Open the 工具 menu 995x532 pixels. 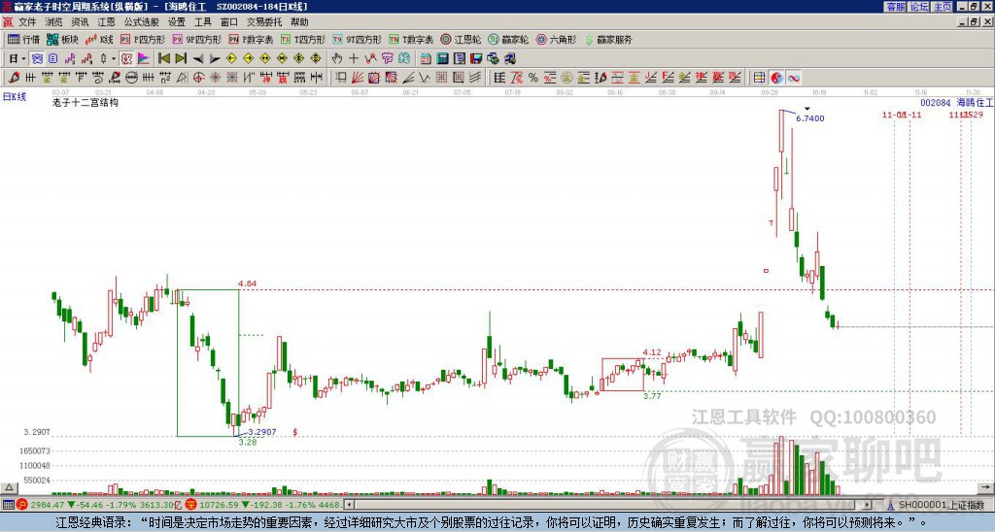[202, 22]
